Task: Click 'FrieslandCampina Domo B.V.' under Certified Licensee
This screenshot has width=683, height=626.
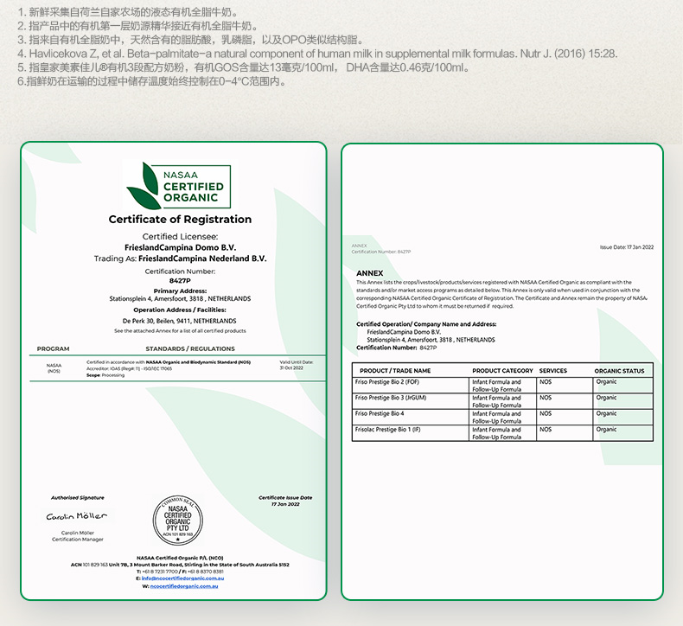Action: coord(180,247)
